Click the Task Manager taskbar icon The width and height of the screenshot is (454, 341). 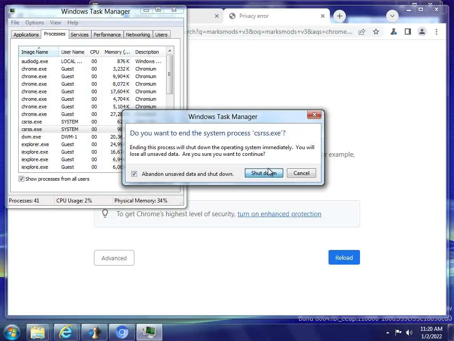(x=149, y=332)
